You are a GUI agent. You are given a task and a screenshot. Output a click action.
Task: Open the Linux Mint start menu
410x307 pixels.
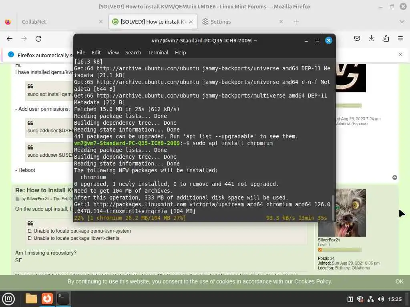coord(8,299)
